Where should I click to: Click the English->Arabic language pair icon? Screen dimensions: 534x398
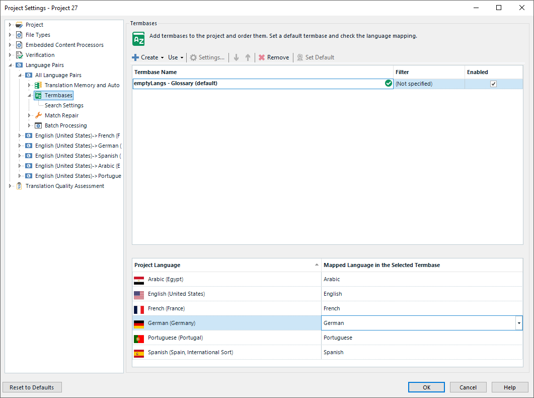pos(29,166)
